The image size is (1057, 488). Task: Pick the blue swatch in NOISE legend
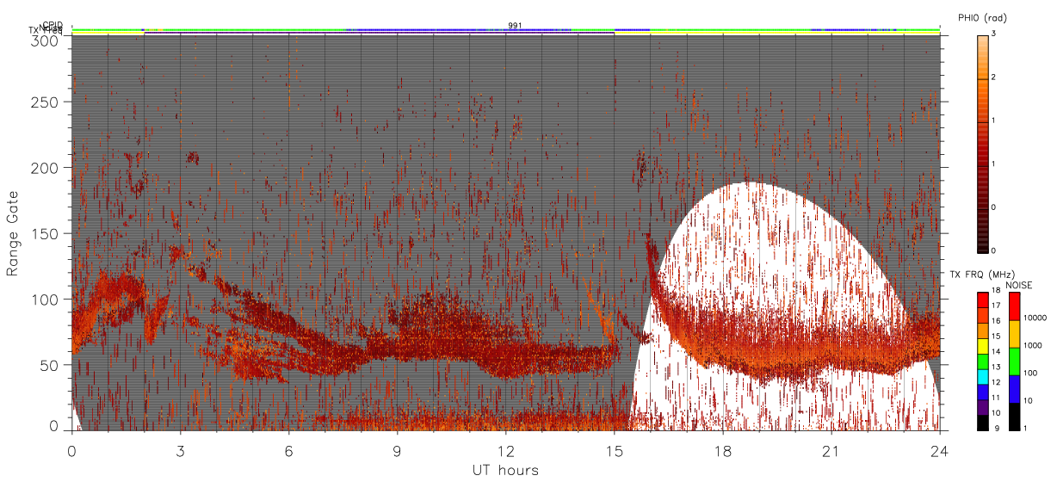[1014, 389]
